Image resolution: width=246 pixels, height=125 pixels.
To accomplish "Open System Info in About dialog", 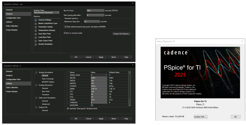I will (200, 117).
